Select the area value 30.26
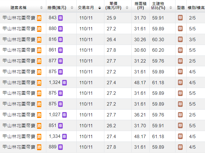The height and width of the screenshot is (153, 205). click(x=140, y=39)
